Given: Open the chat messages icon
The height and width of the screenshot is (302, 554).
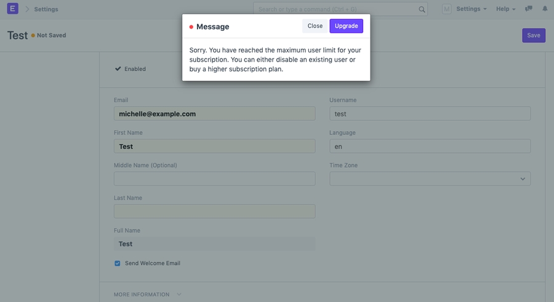Looking at the screenshot, I should click(x=529, y=9).
